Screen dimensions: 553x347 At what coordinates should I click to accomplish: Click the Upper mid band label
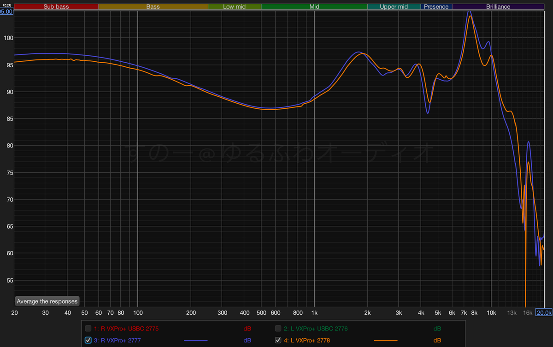pyautogui.click(x=394, y=6)
